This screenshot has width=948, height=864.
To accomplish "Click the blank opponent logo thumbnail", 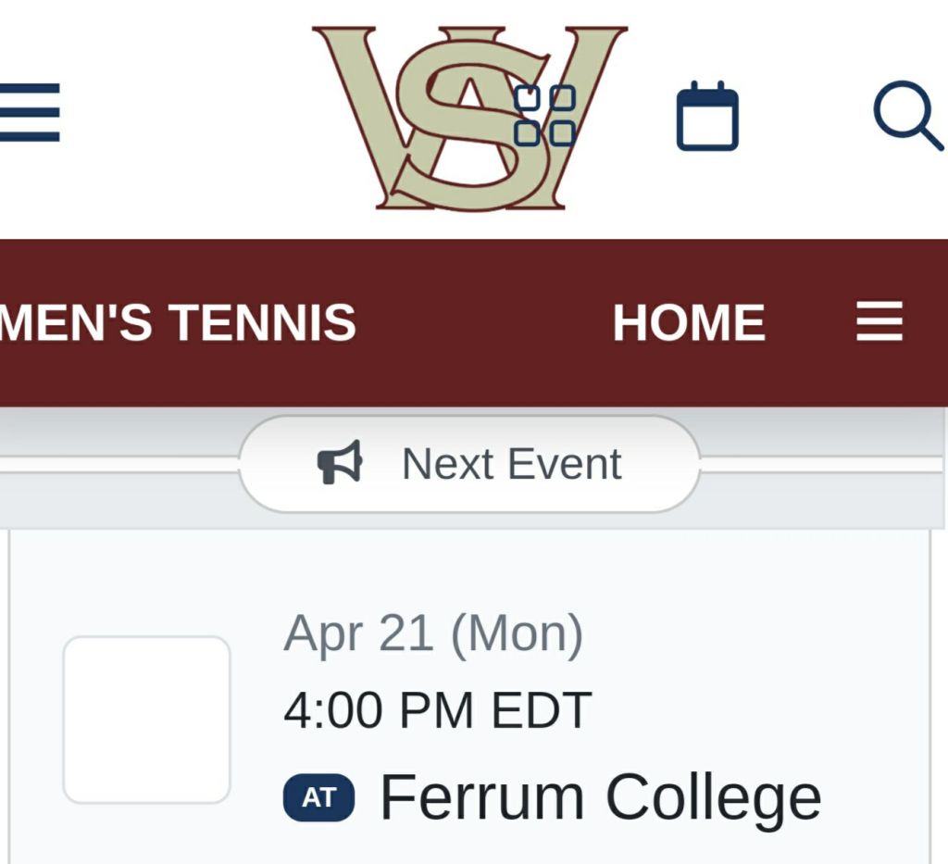I will pos(146,720).
